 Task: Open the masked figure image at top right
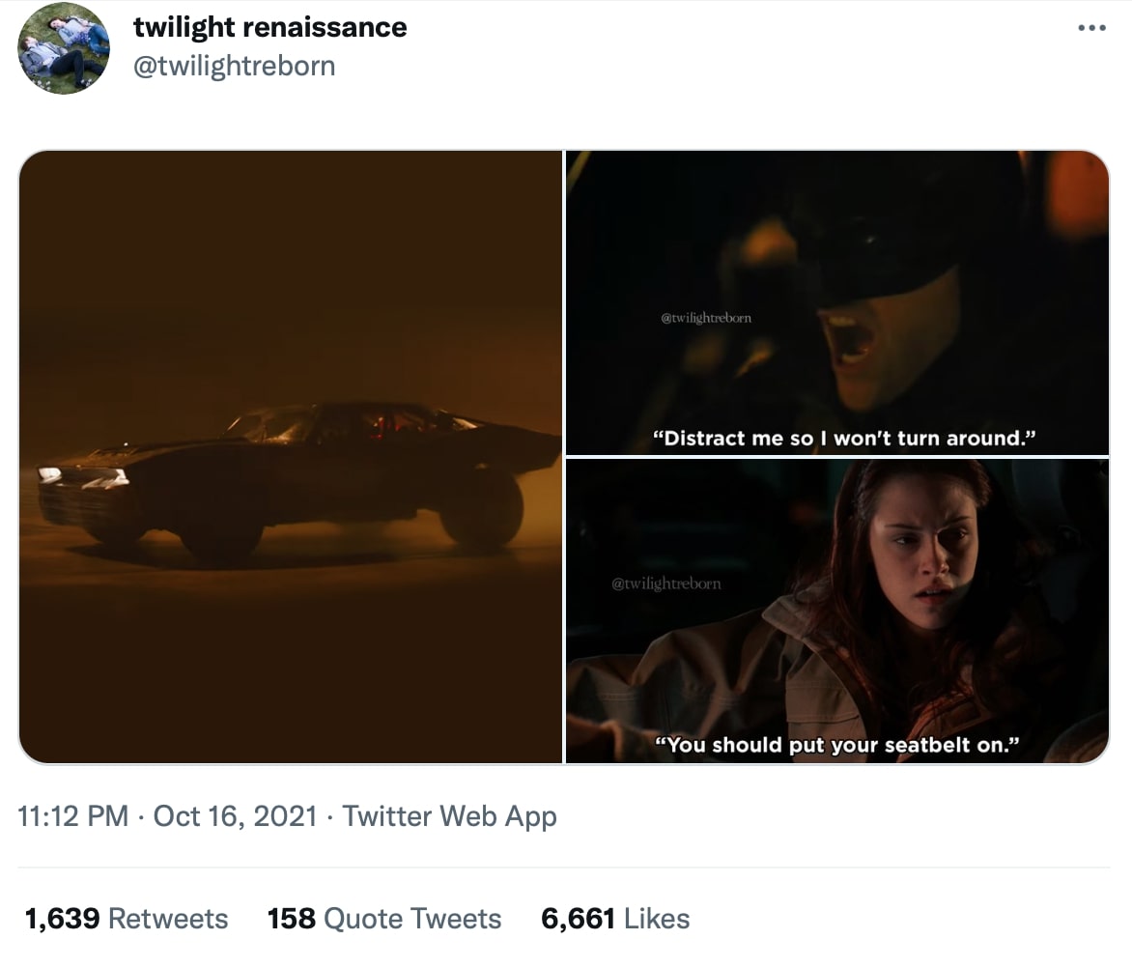click(836, 301)
